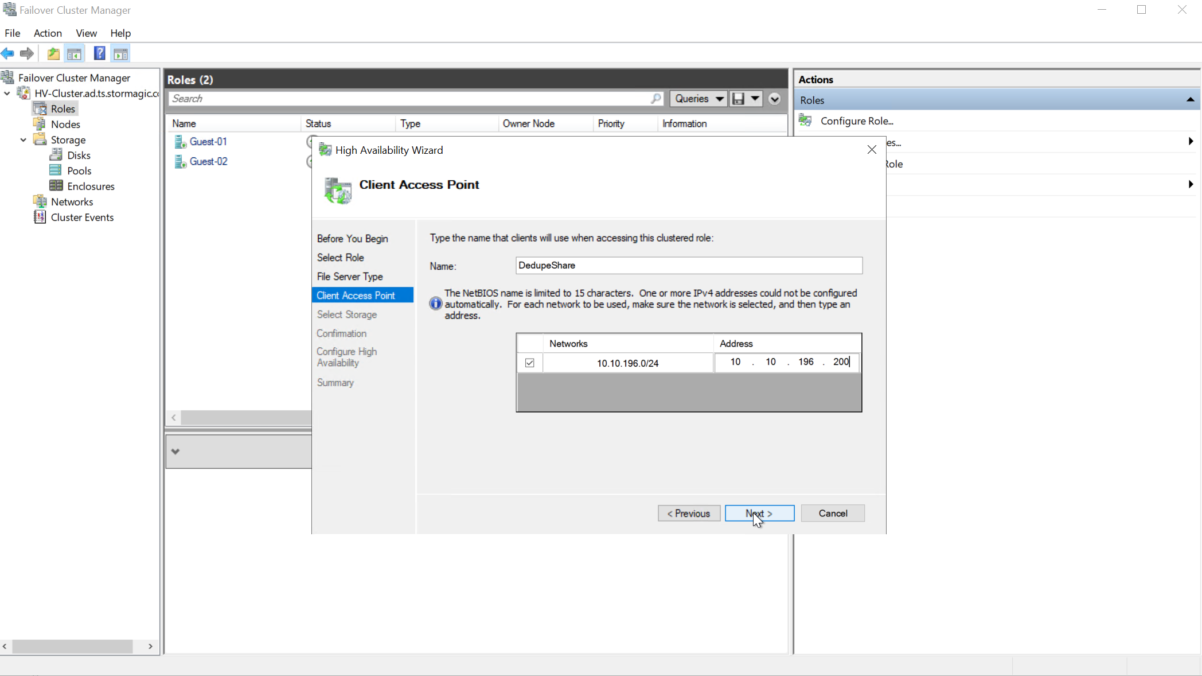
Task: Click the 10.10.196.0/24 network cell
Action: tap(627, 363)
